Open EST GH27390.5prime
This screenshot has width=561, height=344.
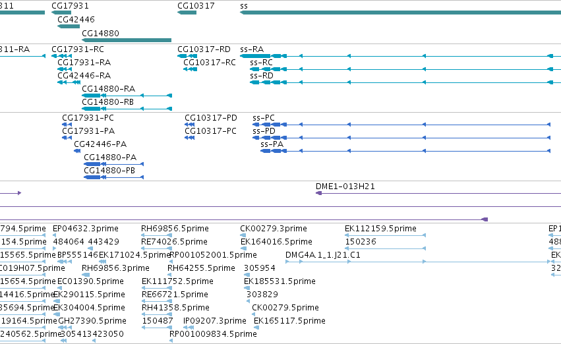click(x=92, y=321)
